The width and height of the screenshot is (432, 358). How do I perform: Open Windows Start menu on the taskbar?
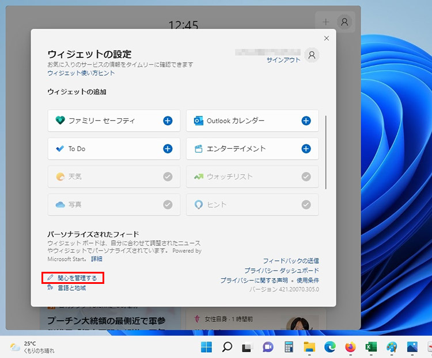pyautogui.click(x=206, y=347)
